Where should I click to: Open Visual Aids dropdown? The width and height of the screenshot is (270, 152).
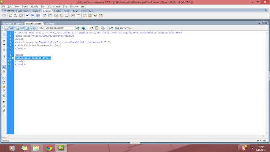[103, 28]
